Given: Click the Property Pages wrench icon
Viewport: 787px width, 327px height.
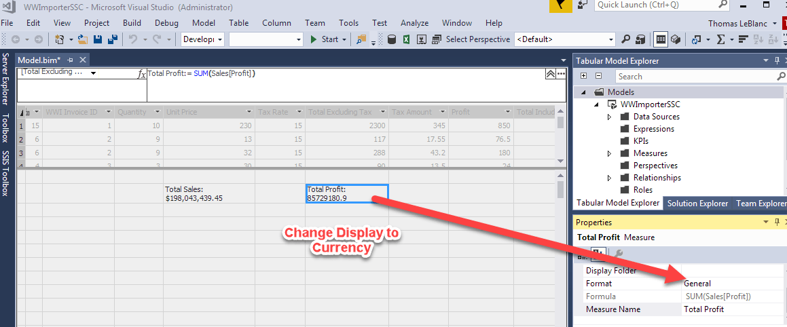Looking at the screenshot, I should (619, 254).
